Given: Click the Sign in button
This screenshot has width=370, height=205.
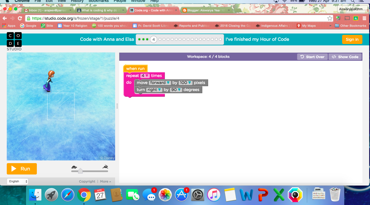Looking at the screenshot, I should [352, 39].
